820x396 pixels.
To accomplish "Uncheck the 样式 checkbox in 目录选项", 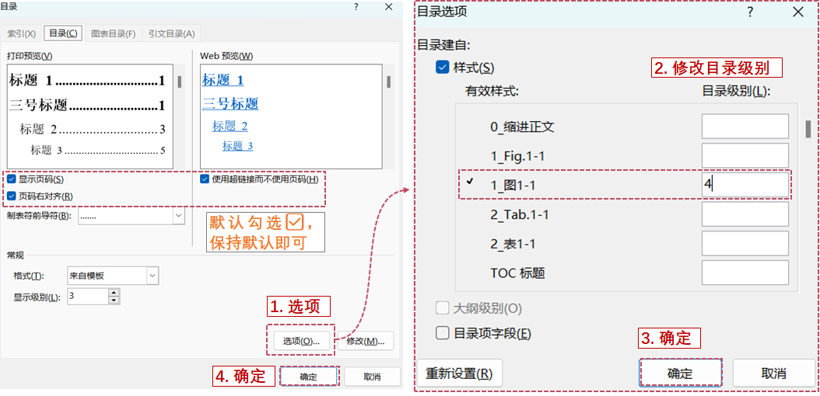I will tap(442, 68).
